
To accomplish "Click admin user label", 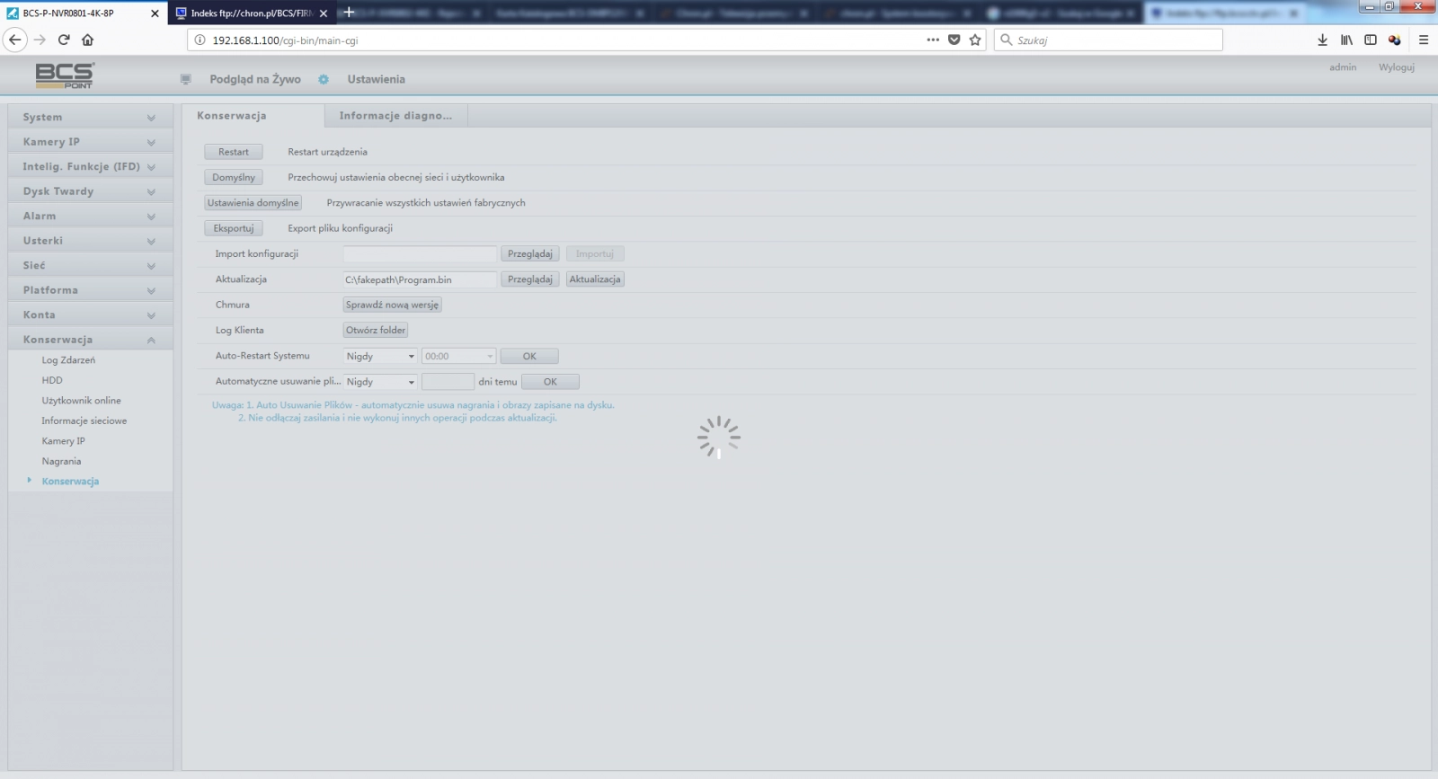I will coord(1343,67).
